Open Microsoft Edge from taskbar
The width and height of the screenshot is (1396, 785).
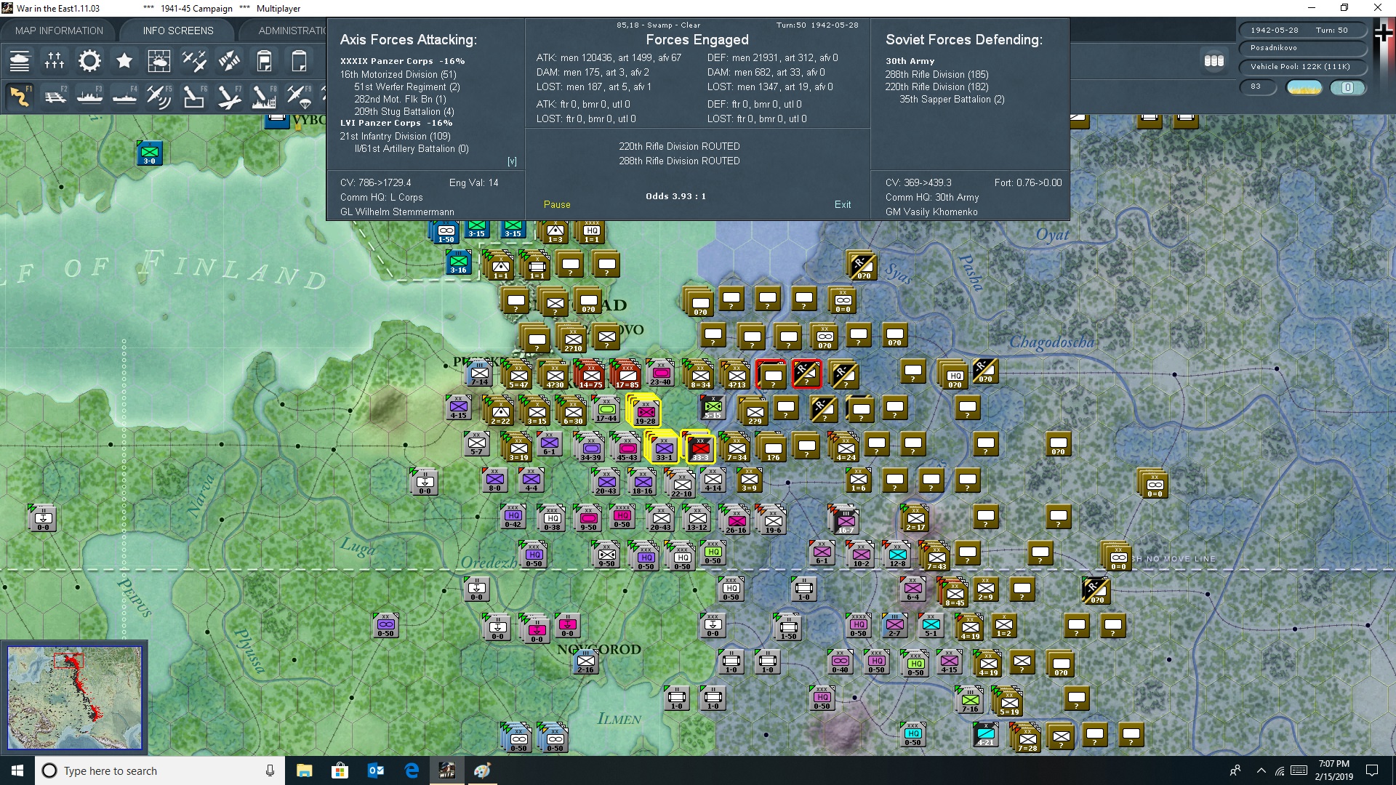point(412,770)
